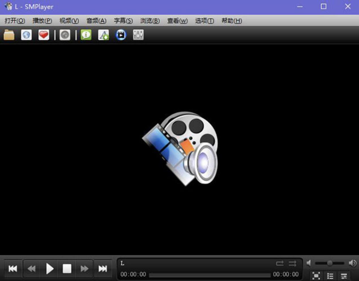Screen dimensions: 359x281
Task: Open a disc via the DVD icon
Action: pos(64,35)
